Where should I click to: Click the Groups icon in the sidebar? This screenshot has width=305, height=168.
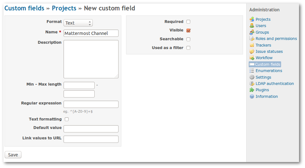click(x=252, y=32)
